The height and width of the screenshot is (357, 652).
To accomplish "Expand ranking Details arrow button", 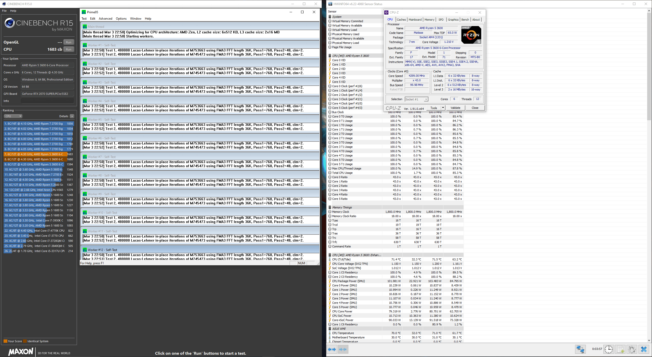I will [72, 116].
